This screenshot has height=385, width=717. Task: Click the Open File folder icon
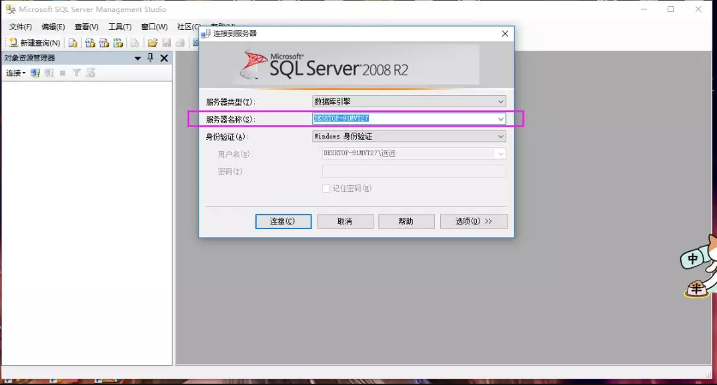point(152,43)
